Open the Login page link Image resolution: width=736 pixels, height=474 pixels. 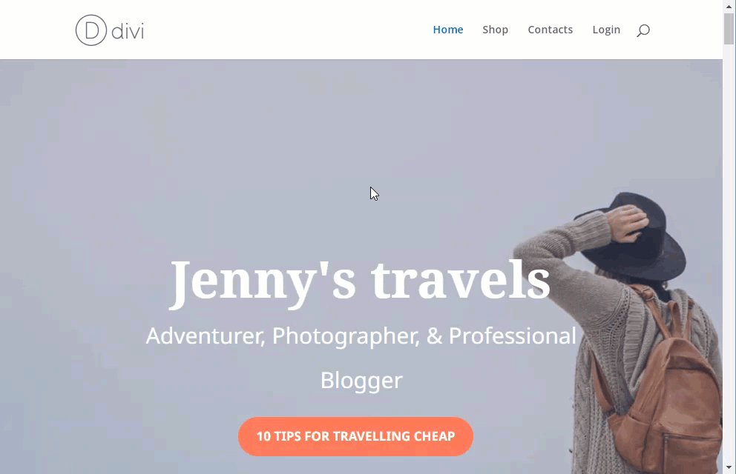(x=606, y=30)
